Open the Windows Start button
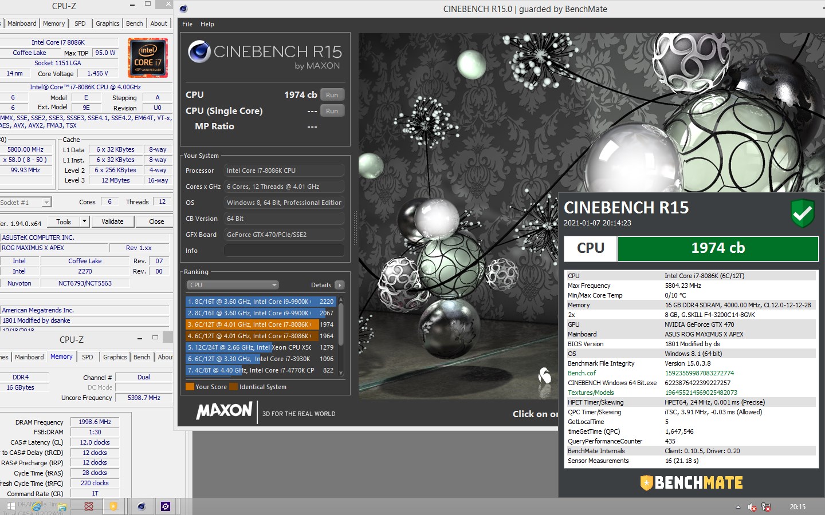 coord(11,506)
